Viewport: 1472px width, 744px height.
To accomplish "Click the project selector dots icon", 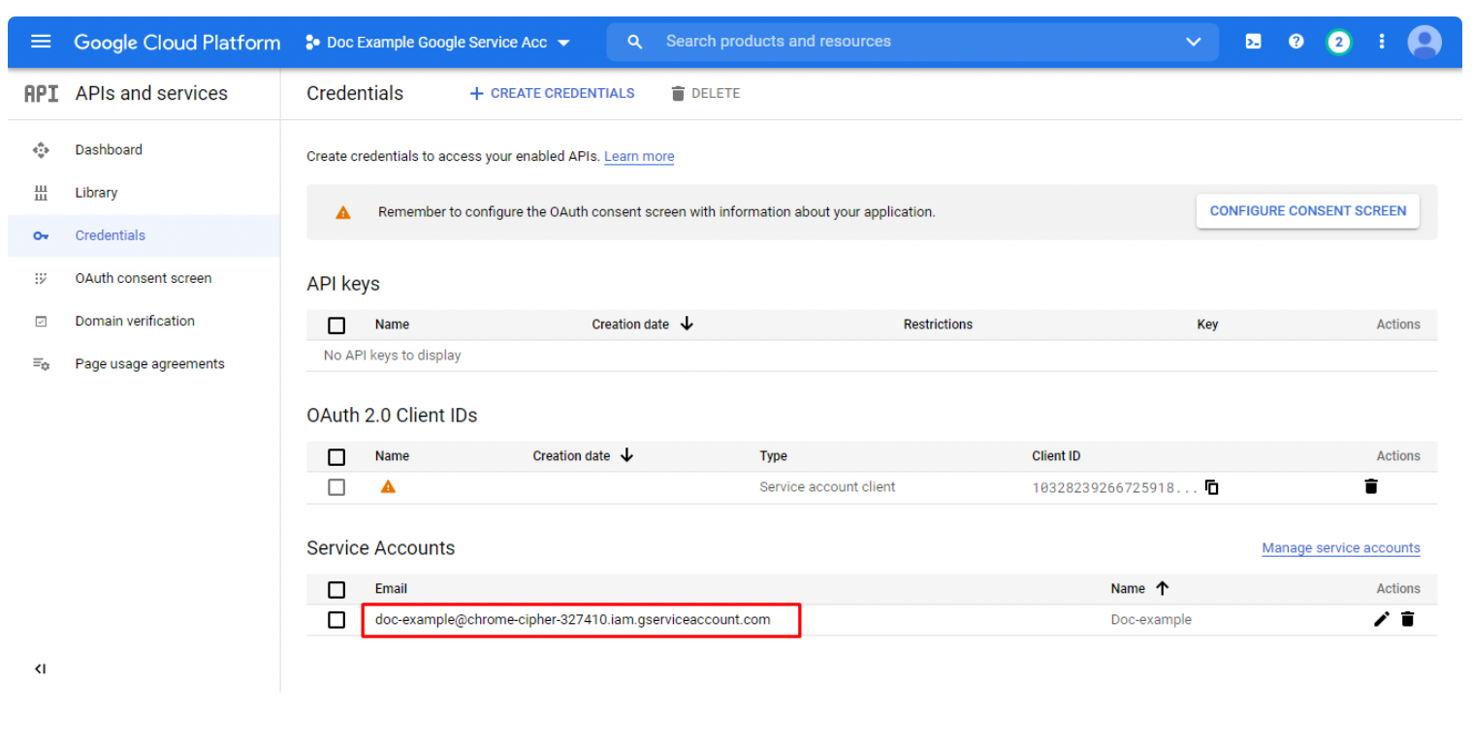I will (312, 43).
